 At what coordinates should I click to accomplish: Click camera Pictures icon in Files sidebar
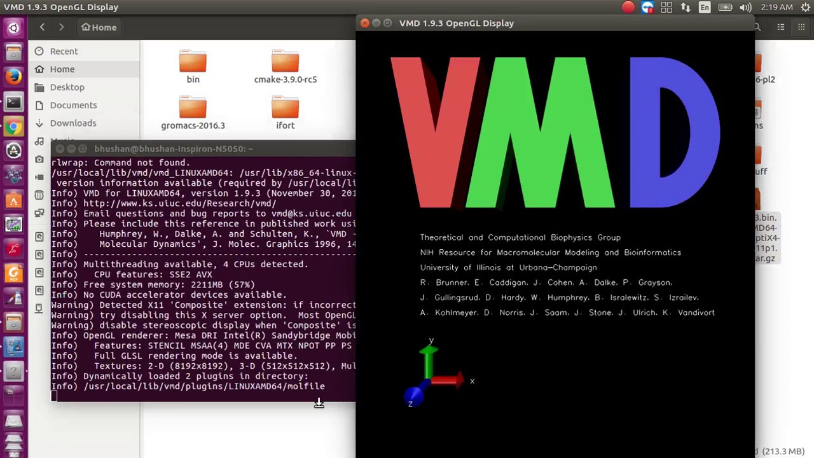(x=39, y=159)
